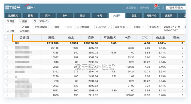Viewport: 191px width, 104px height.
Task: Check the row with 17358 impressions
Action: [x=6, y=52]
